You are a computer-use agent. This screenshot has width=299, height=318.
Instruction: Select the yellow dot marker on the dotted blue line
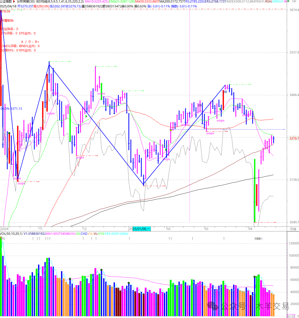tap(171, 130)
